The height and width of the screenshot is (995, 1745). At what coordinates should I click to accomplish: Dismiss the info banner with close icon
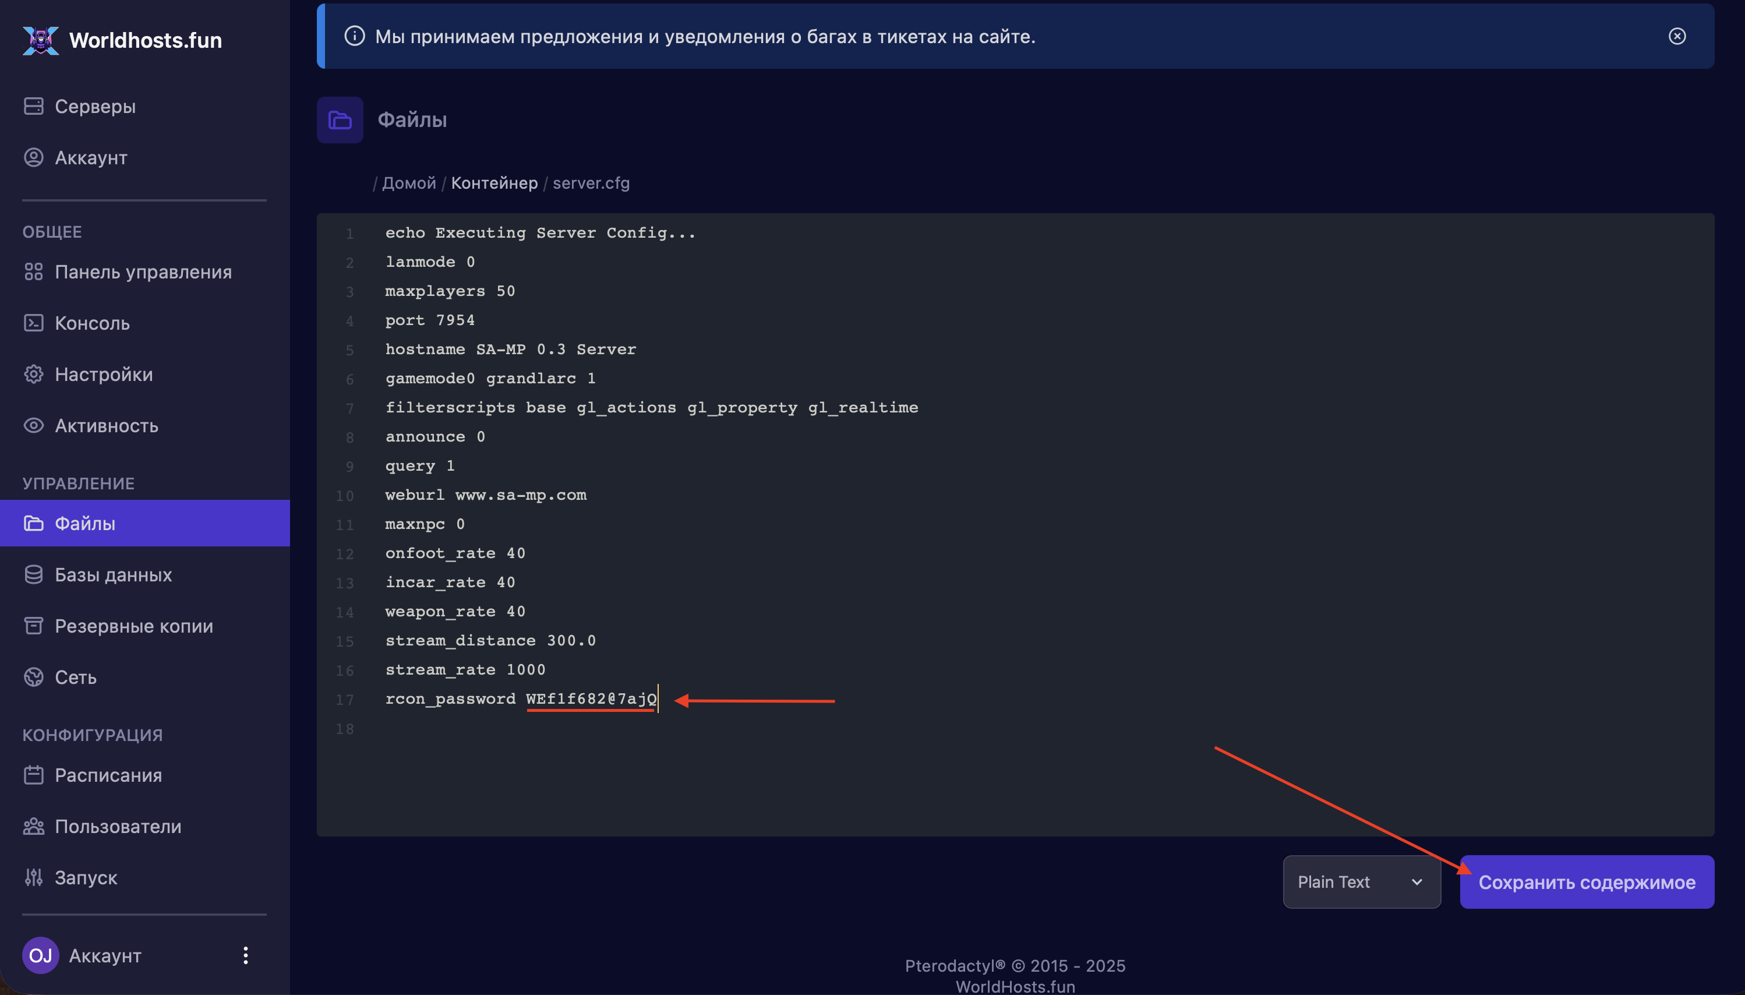(1677, 36)
